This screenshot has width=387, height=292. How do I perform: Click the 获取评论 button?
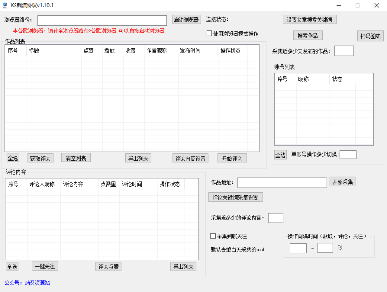point(40,158)
